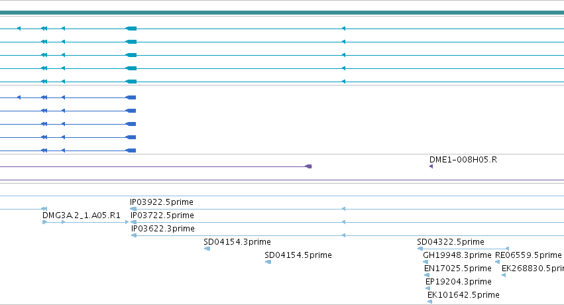Image resolution: width=564 pixels, height=305 pixels.
Task: Click the DMG3A.2_1.A05.R1 feature label
Action: 82,215
